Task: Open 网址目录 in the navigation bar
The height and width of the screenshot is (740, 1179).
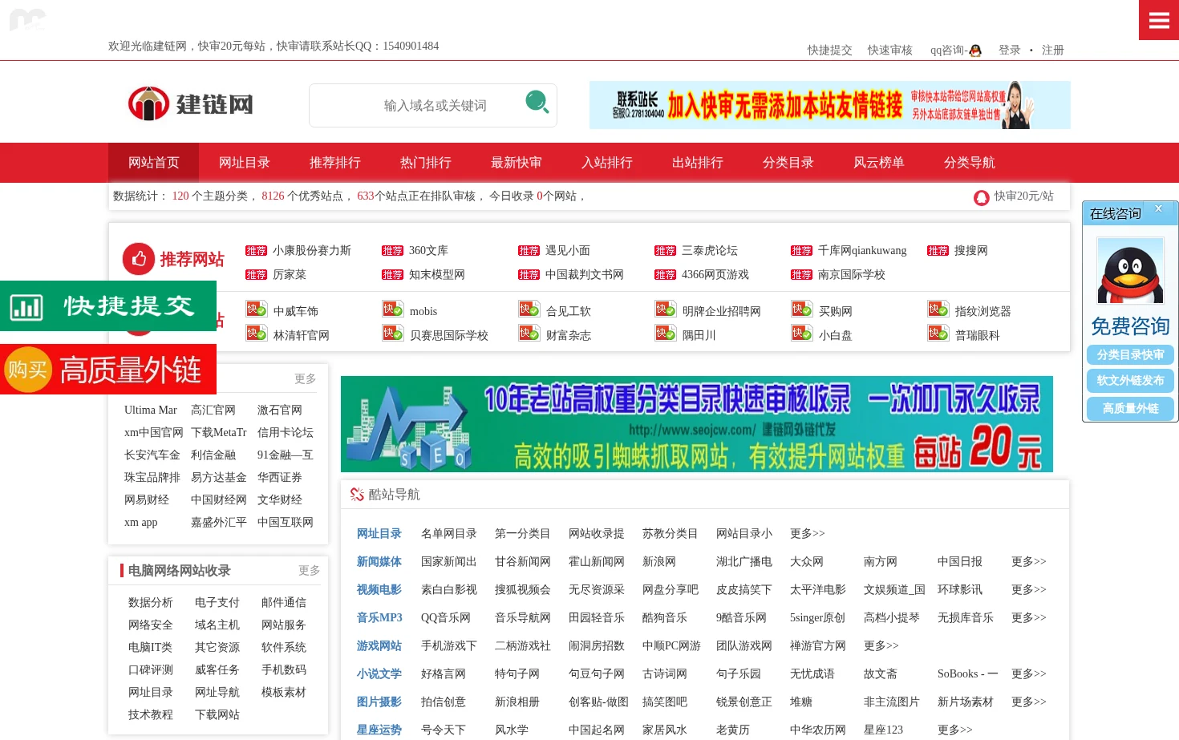Action: [x=244, y=163]
